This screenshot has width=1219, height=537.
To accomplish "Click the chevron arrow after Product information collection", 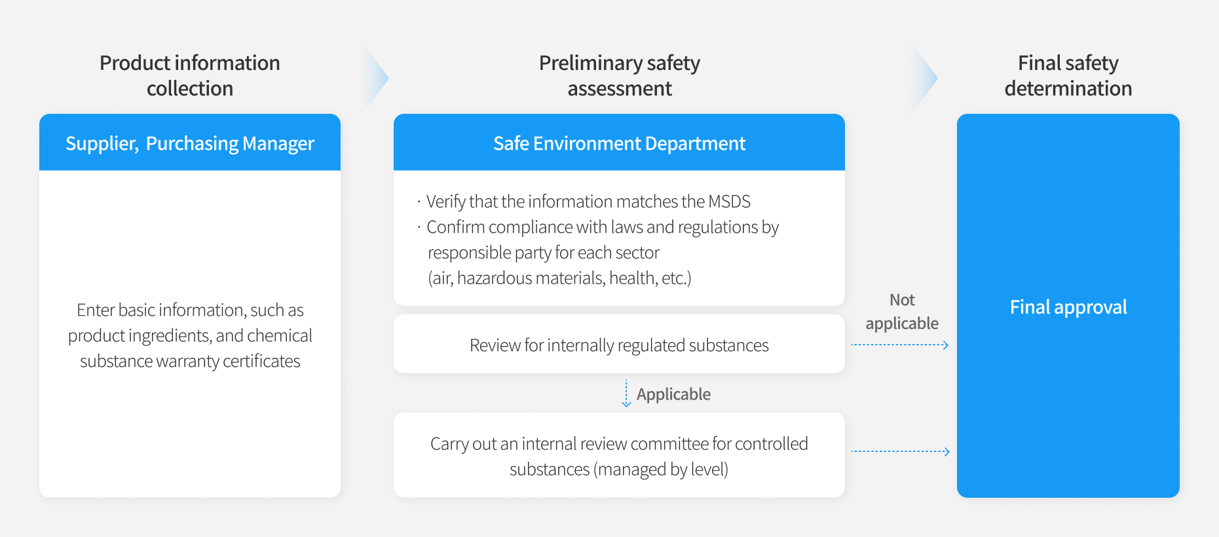I will [375, 78].
